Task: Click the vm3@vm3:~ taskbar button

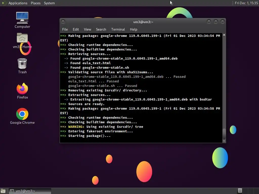Action: [x=30, y=191]
